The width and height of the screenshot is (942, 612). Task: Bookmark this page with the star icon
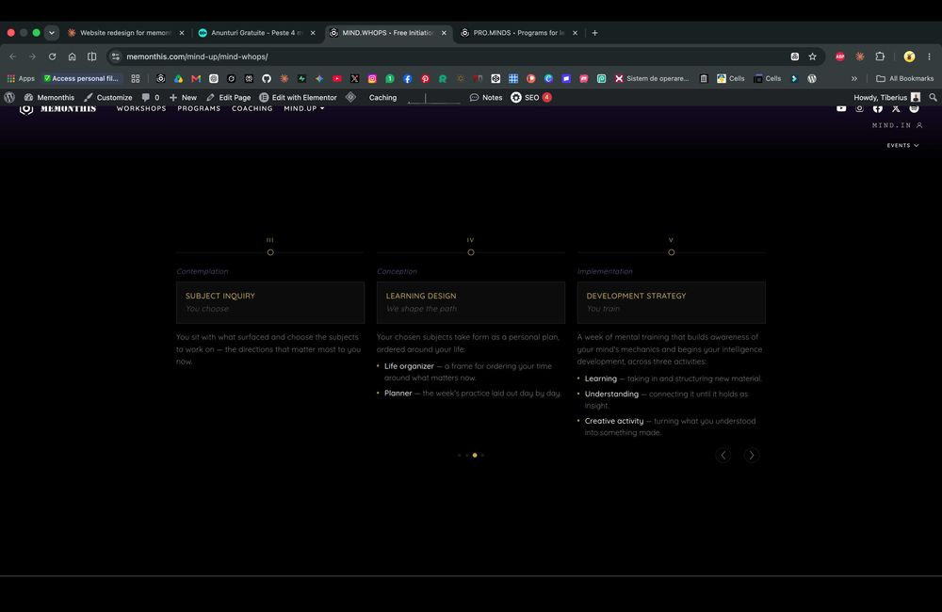tap(812, 56)
